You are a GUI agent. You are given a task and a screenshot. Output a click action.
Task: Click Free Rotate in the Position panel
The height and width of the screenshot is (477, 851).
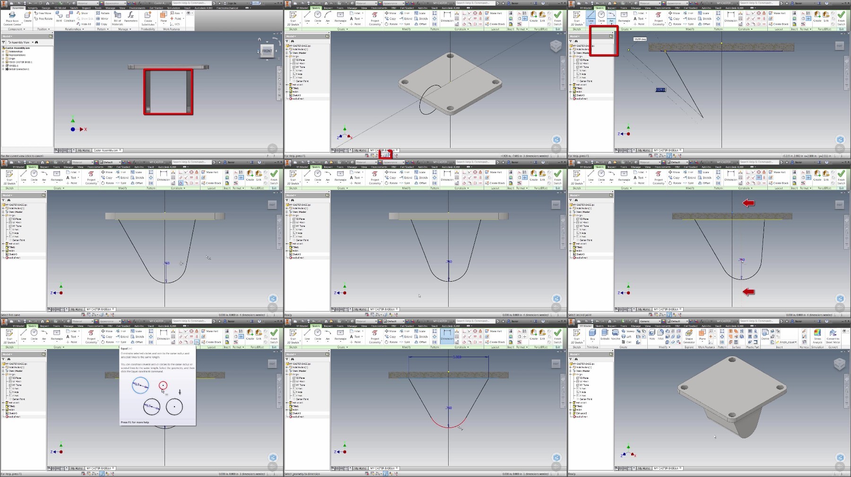point(44,19)
